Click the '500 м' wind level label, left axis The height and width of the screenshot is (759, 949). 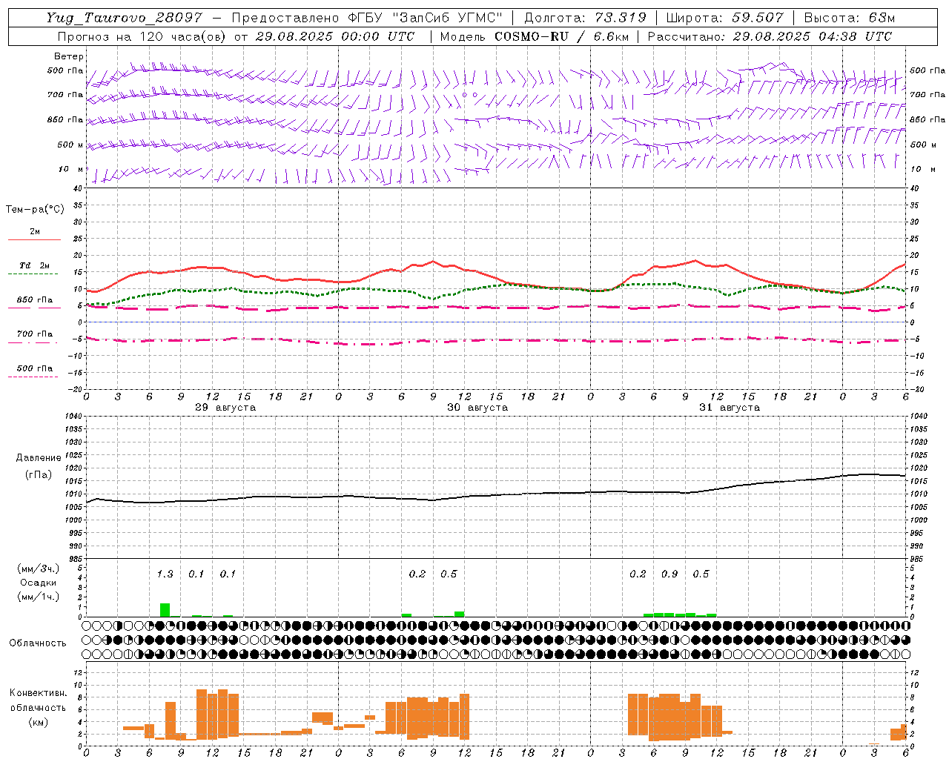(x=70, y=145)
